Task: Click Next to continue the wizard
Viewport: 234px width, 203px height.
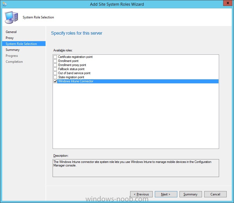Action: 166,194
